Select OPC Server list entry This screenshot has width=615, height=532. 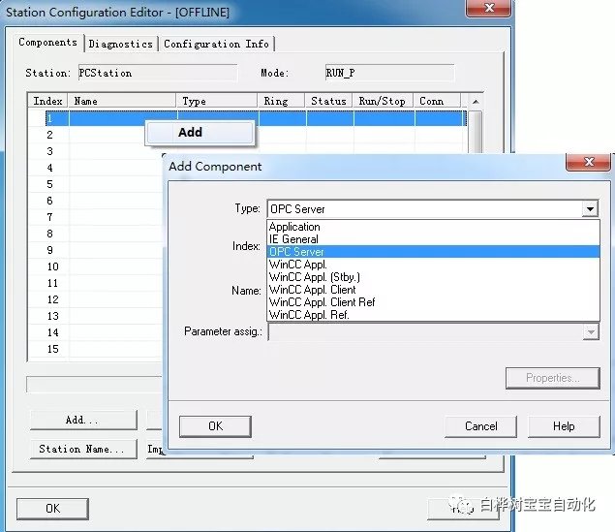[296, 252]
